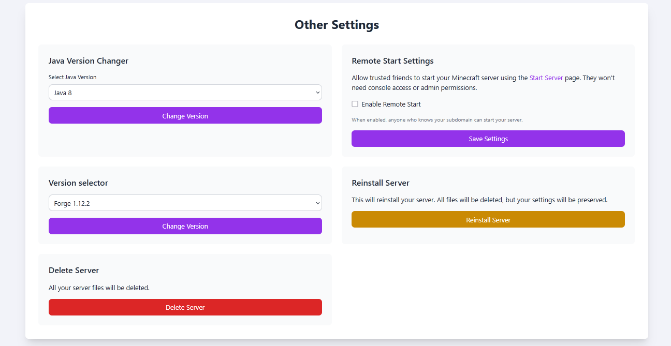Tick the Enable Remote Start checkbox
This screenshot has width=671, height=346.
click(355, 104)
